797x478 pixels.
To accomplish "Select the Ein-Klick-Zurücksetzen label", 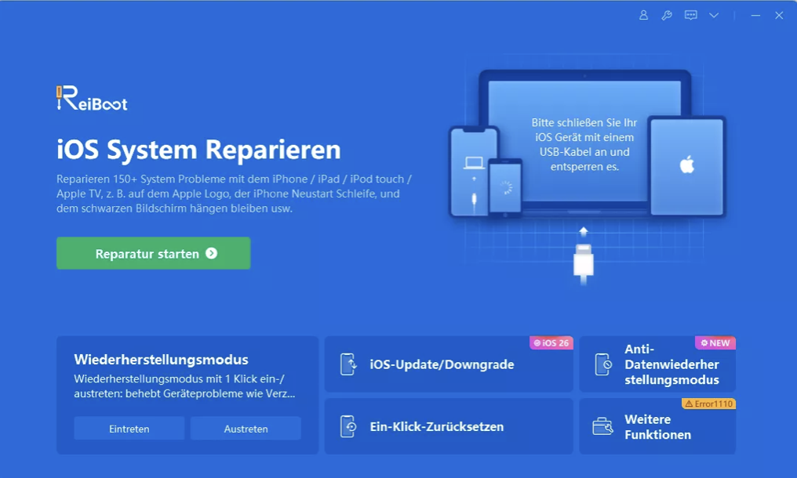I will pos(436,427).
